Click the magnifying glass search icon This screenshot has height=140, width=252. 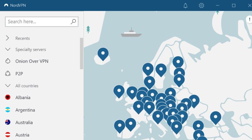tap(73, 22)
